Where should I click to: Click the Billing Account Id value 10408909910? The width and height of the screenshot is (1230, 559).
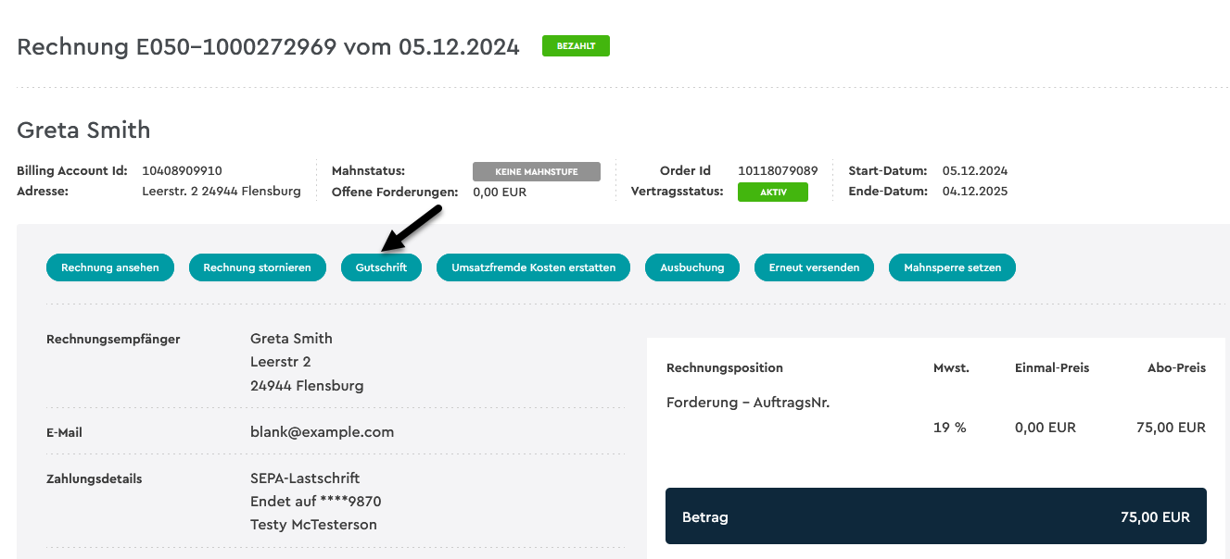coord(182,170)
